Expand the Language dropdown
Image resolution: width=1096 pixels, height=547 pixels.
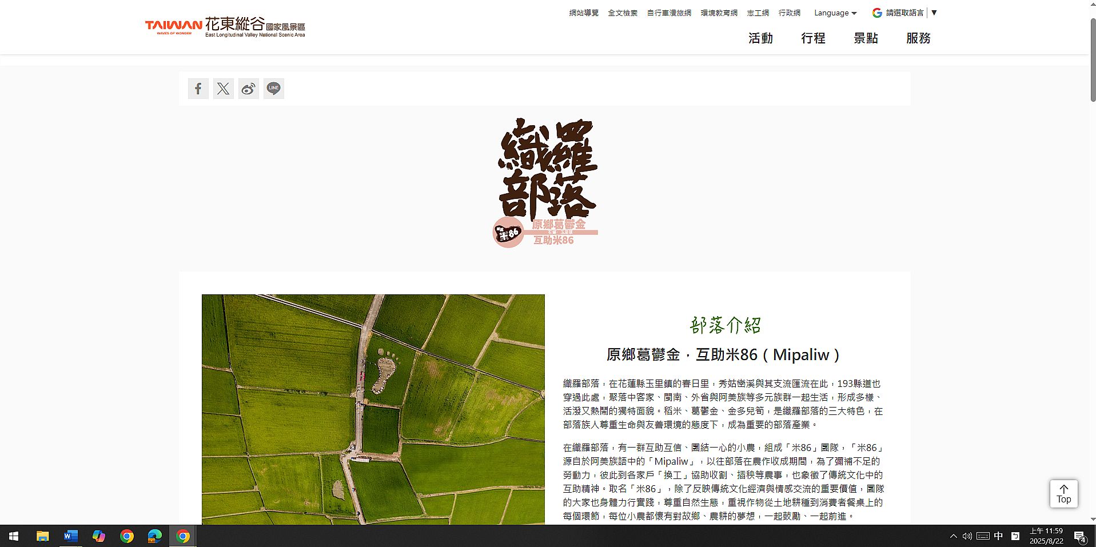[835, 13]
